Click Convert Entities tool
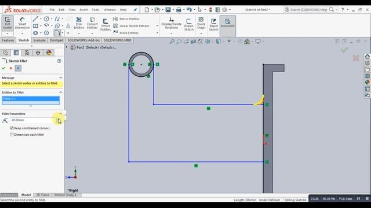The height and width of the screenshot is (208, 371). pos(92,23)
